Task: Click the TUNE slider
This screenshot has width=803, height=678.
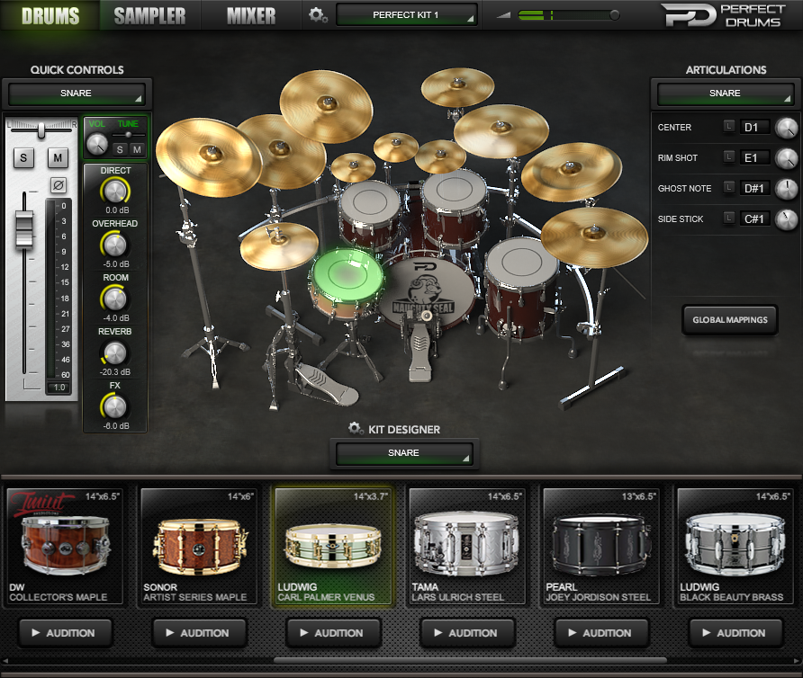Action: click(128, 135)
